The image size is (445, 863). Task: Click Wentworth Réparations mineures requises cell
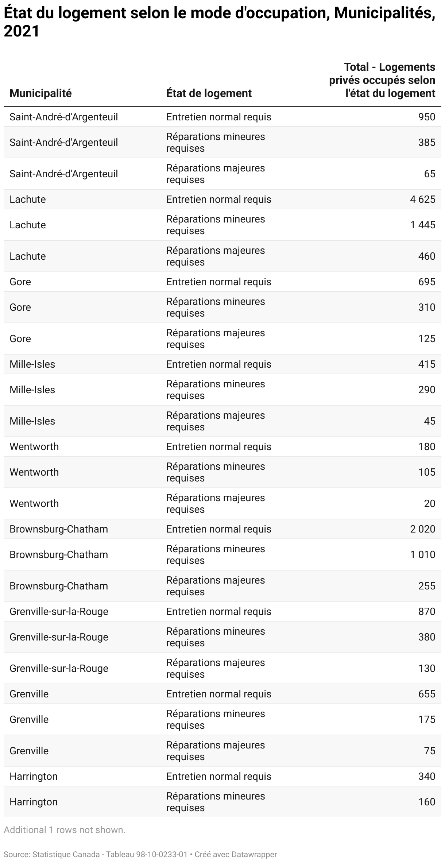click(216, 472)
